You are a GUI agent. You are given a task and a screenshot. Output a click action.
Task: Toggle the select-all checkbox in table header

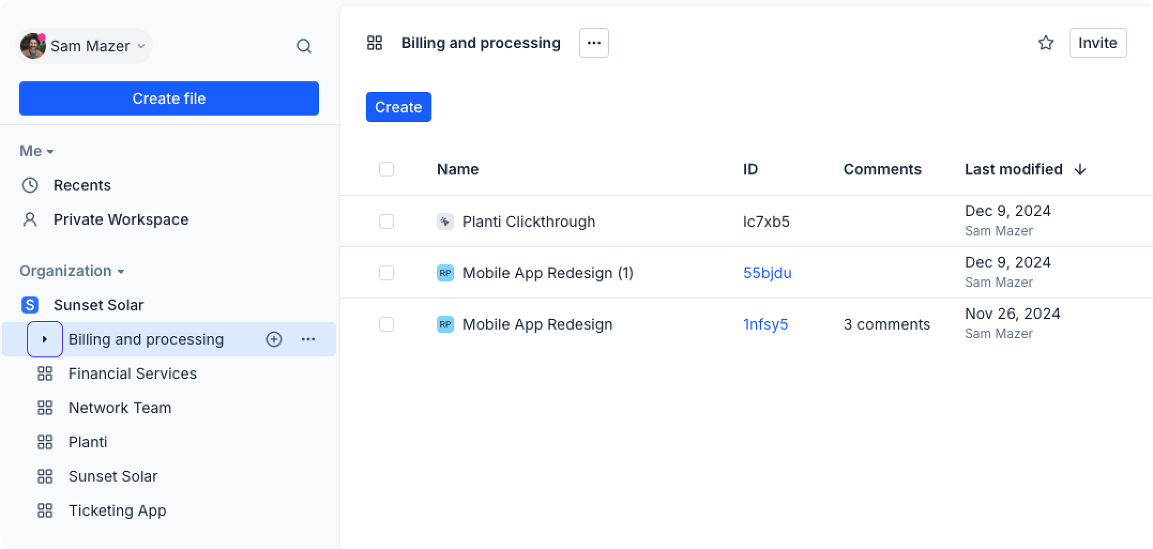click(x=386, y=169)
